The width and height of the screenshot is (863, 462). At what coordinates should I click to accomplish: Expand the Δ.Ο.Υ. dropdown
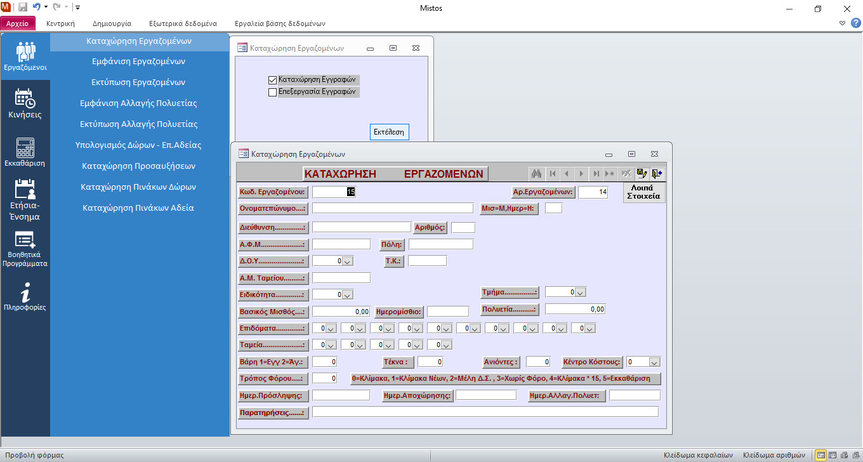point(348,261)
